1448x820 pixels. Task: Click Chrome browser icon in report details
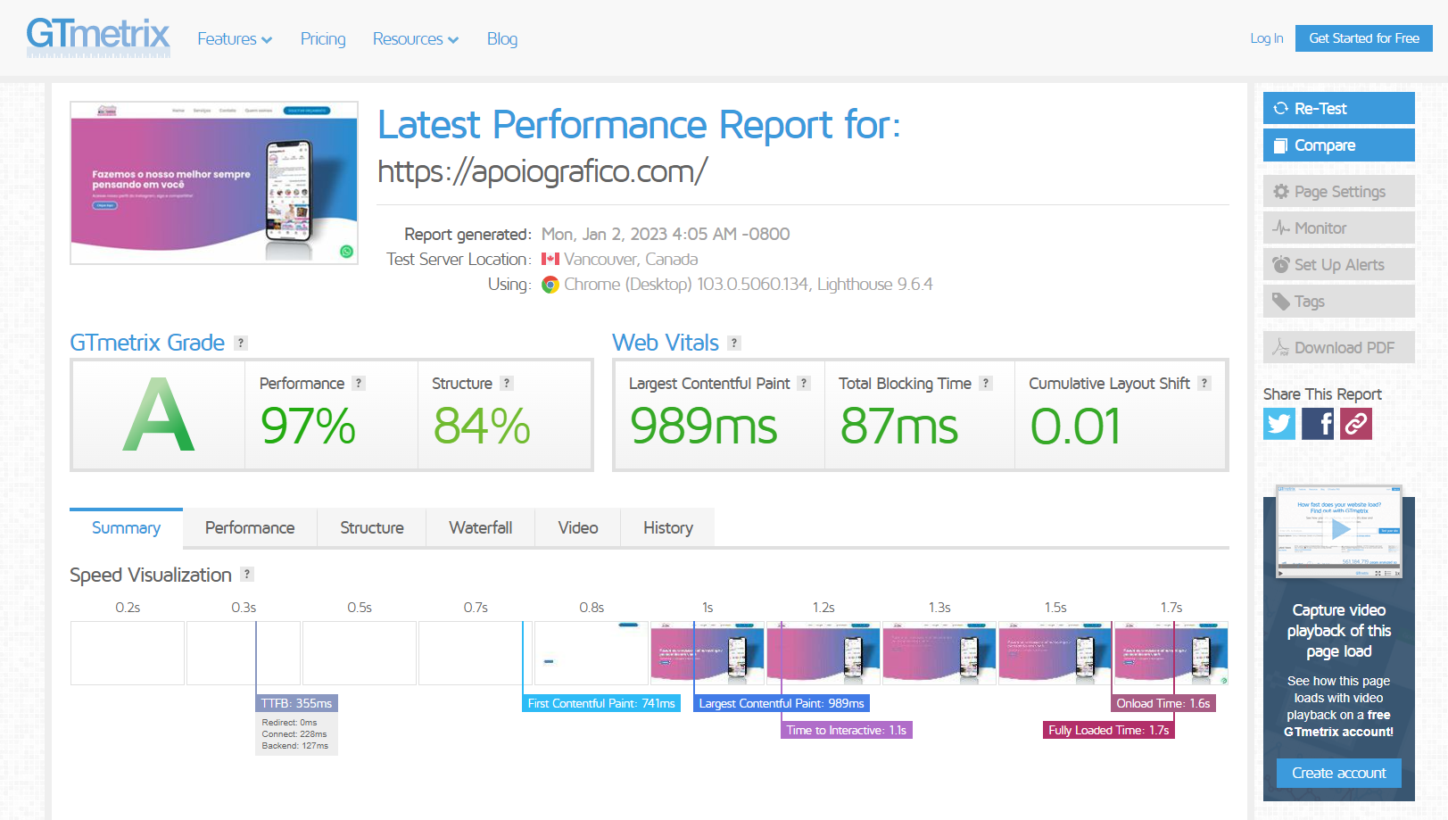coord(550,285)
